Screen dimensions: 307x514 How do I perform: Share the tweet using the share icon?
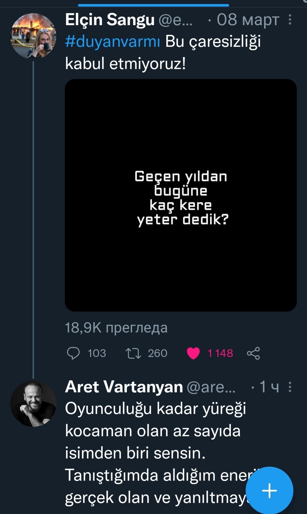tap(253, 353)
